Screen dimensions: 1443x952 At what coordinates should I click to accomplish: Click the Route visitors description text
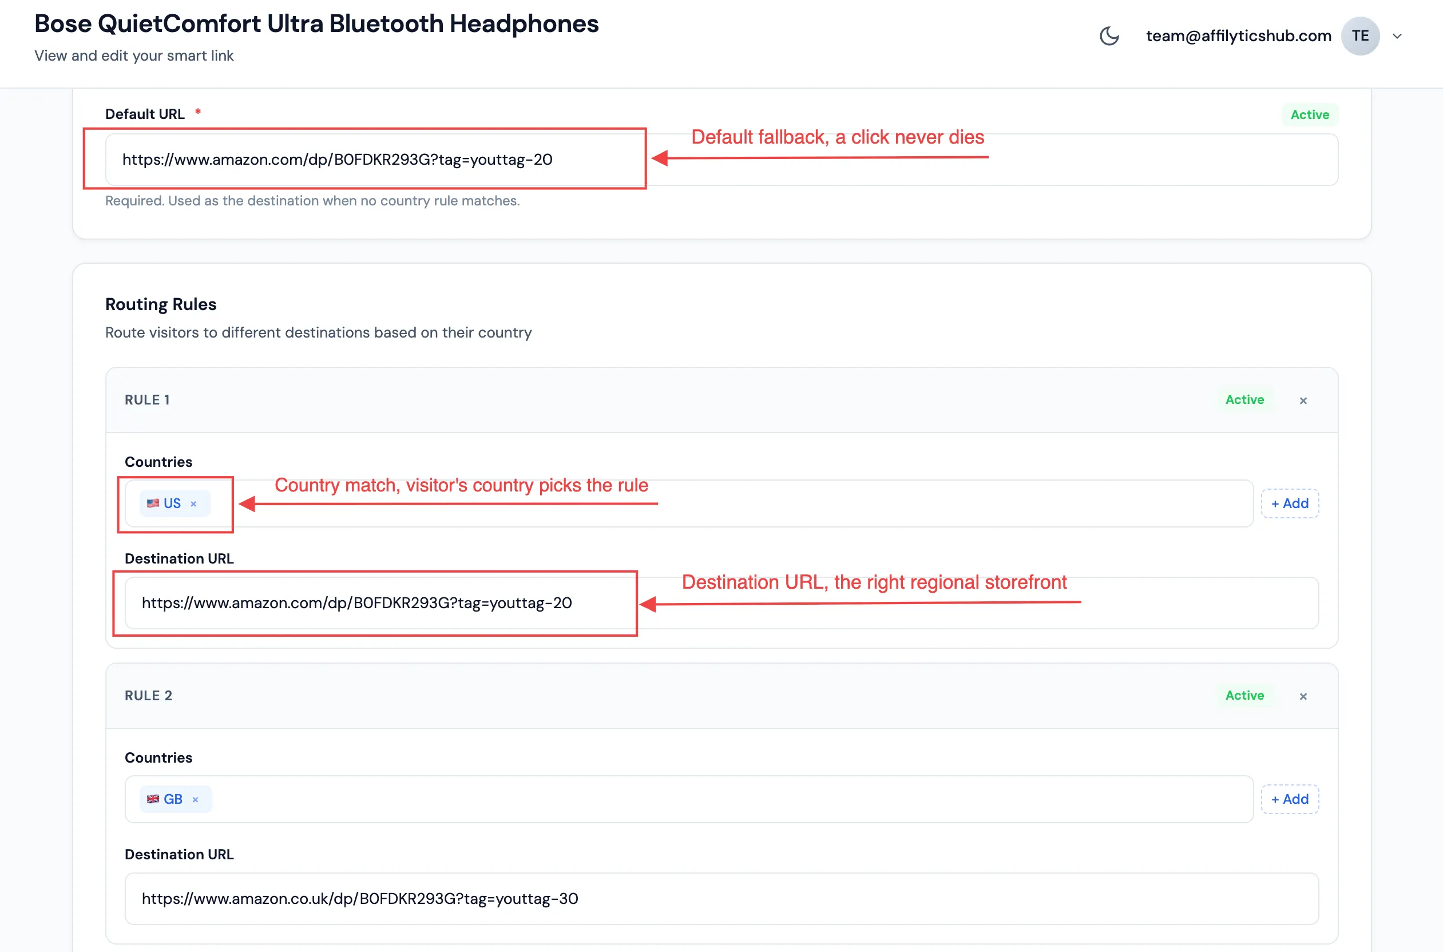coord(318,332)
